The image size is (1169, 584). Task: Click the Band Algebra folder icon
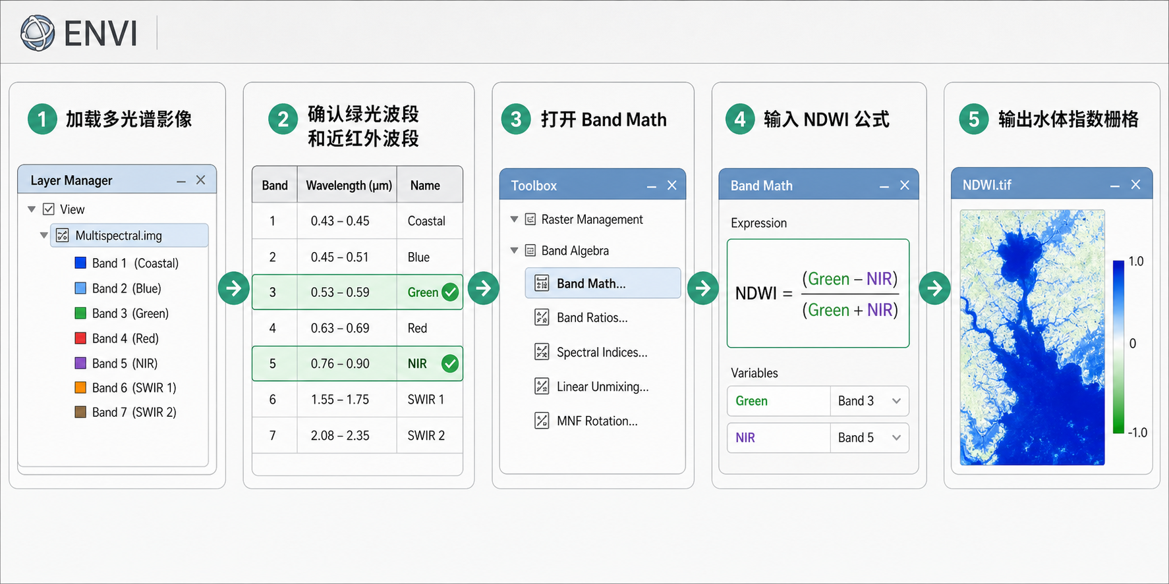[530, 250]
